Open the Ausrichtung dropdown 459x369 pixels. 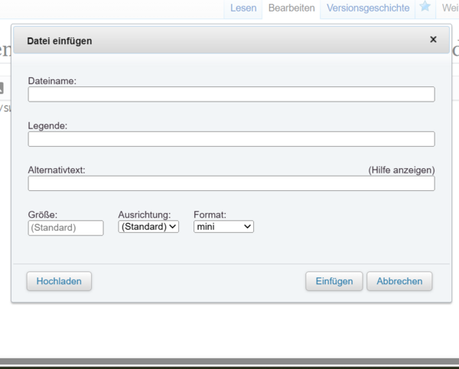coord(148,227)
